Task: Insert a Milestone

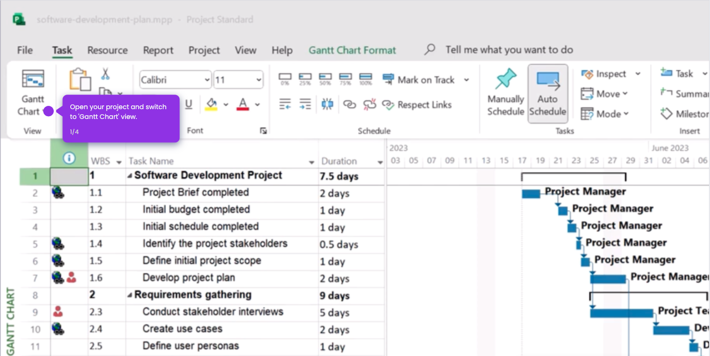Action: coord(685,114)
